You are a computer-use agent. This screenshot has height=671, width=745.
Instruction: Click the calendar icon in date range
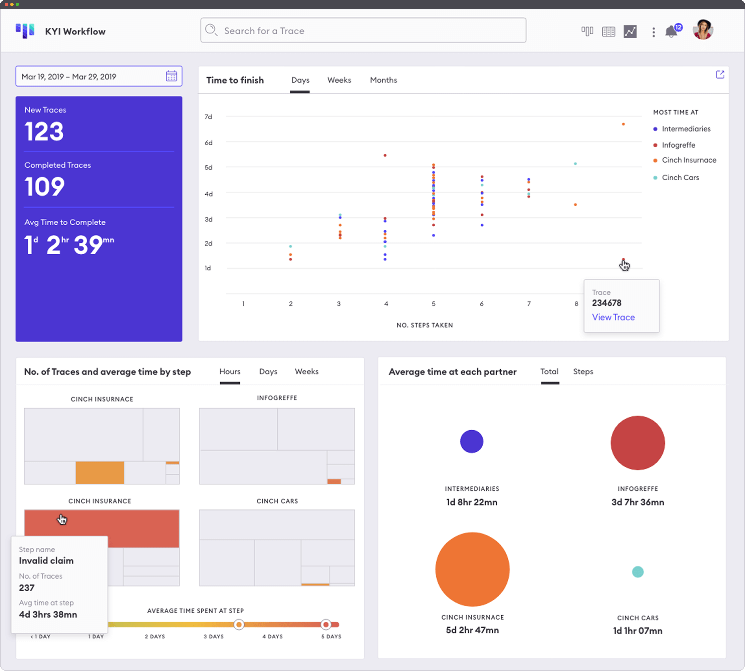coord(172,76)
